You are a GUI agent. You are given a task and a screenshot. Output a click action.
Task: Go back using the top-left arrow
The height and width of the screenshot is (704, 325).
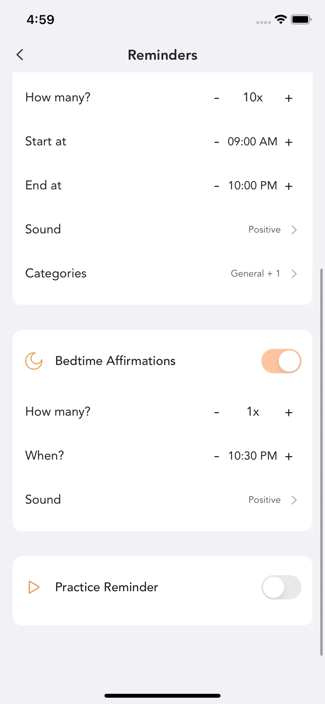[20, 55]
